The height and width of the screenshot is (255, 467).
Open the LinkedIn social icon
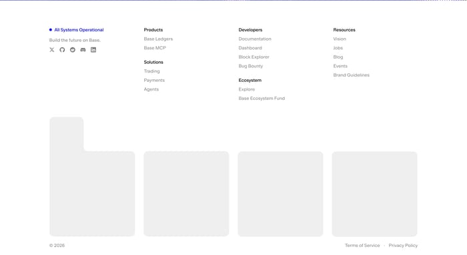[93, 50]
